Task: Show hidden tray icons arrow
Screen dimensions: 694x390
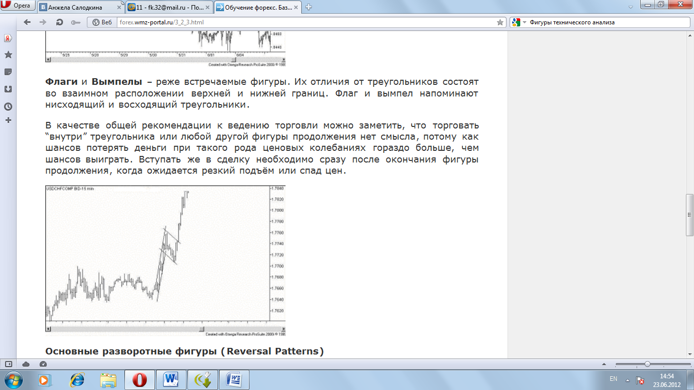Action: 628,380
